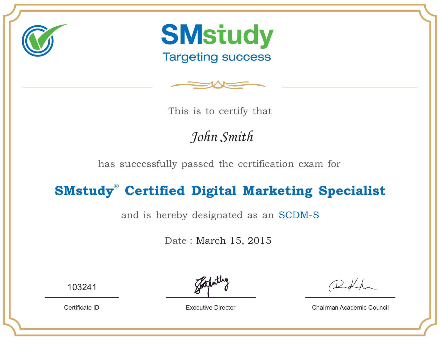Click the Executive Director signature
The image size is (440, 340).
tap(212, 286)
